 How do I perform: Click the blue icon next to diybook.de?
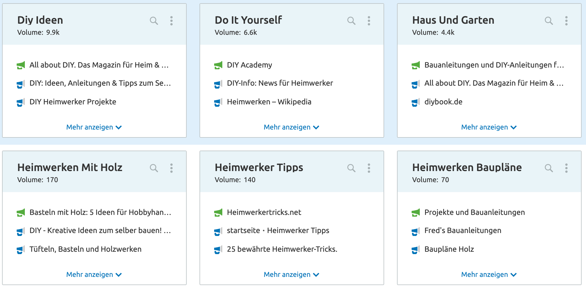[x=415, y=102]
